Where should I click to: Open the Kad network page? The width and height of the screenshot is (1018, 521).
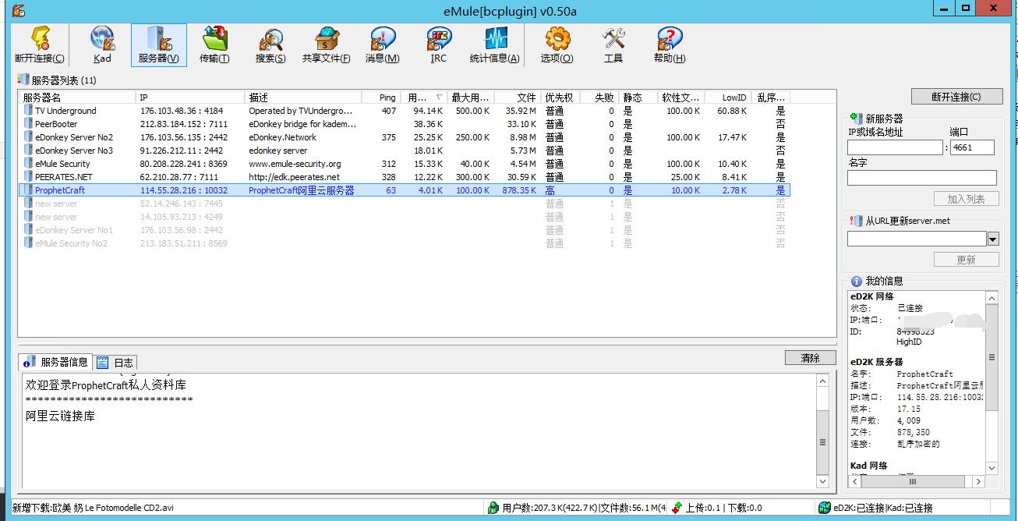coord(102,44)
